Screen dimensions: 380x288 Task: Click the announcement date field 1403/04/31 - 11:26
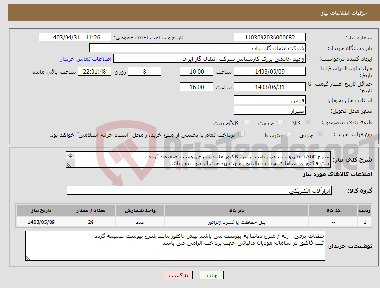75,38
